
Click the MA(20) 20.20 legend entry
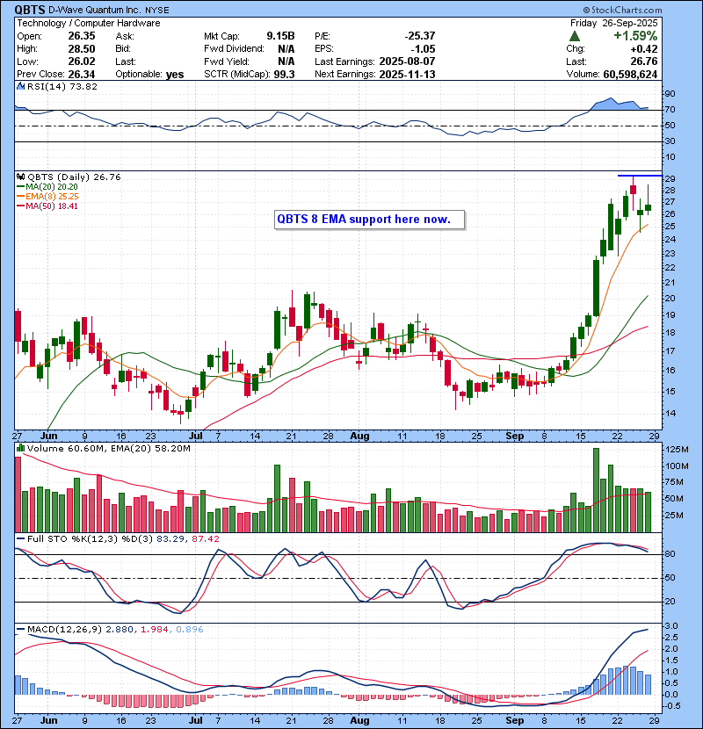(x=47, y=187)
